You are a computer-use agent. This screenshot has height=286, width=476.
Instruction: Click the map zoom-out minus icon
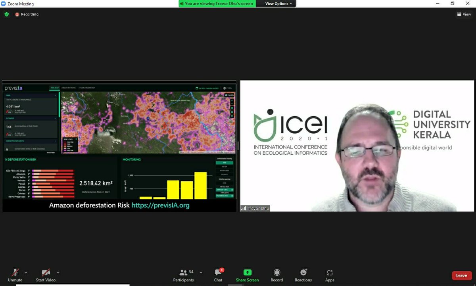tap(232, 104)
